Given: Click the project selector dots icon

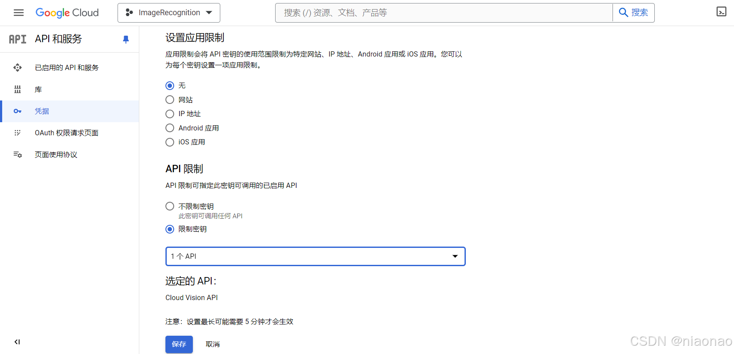Looking at the screenshot, I should 129,13.
